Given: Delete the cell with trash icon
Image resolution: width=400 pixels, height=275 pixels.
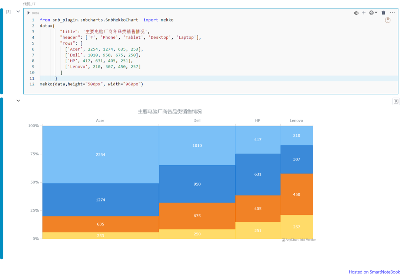Looking at the screenshot, I should tap(383, 13).
